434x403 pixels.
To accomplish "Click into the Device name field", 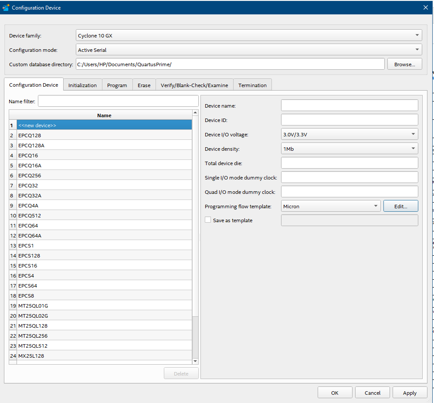I will [x=349, y=105].
